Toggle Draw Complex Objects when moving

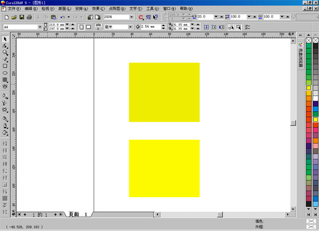[231, 27]
